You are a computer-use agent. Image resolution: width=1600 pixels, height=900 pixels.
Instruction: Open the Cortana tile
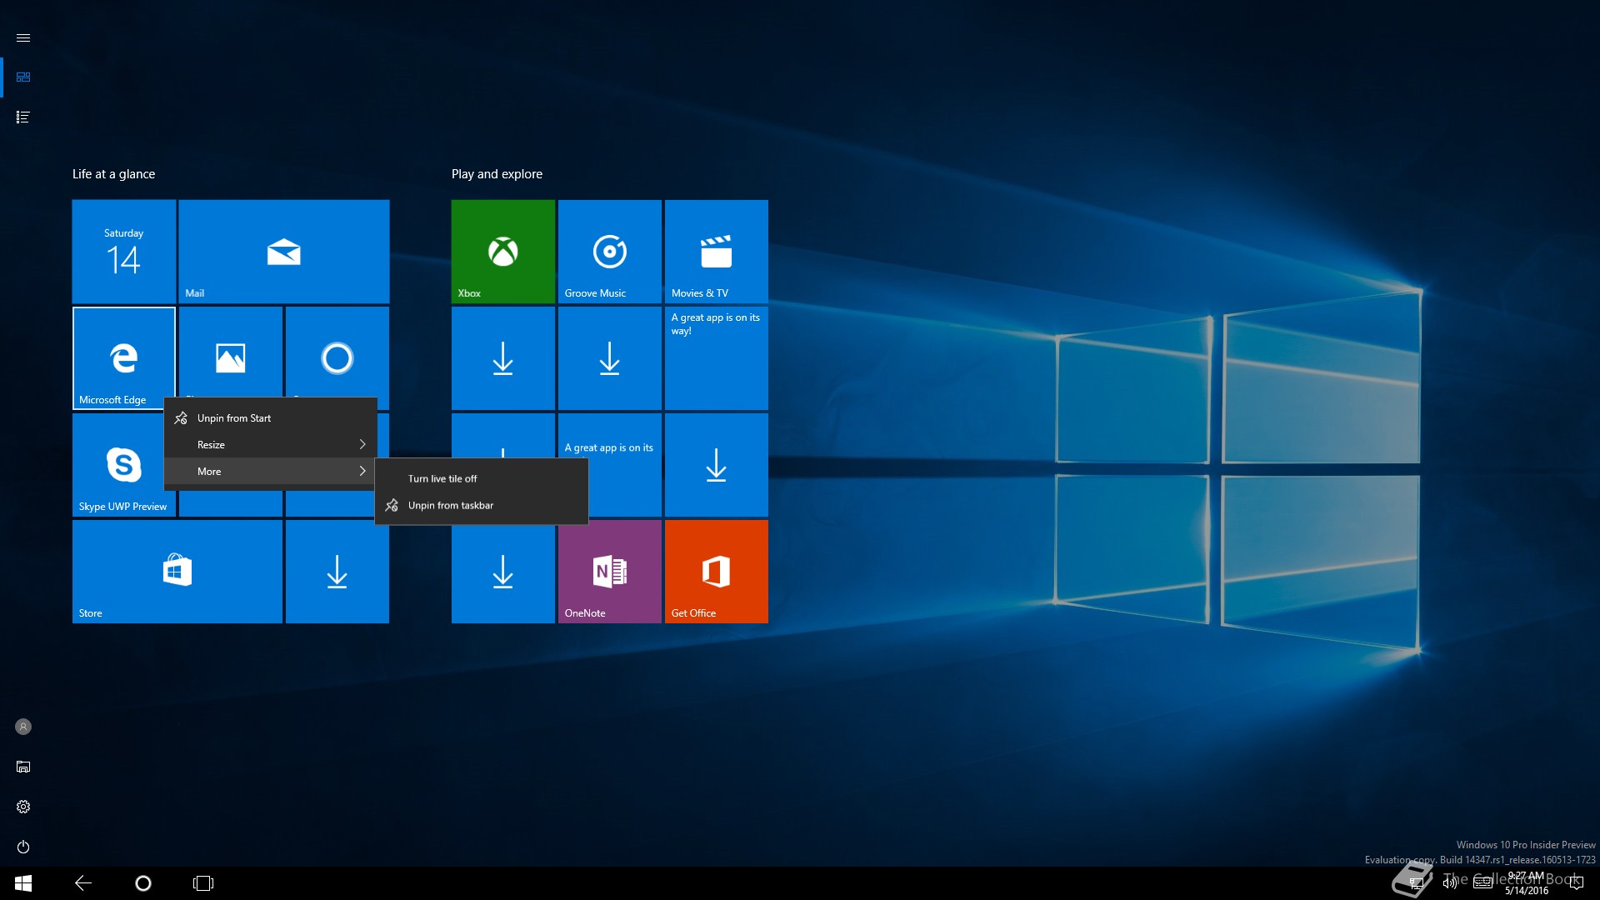[337, 352]
